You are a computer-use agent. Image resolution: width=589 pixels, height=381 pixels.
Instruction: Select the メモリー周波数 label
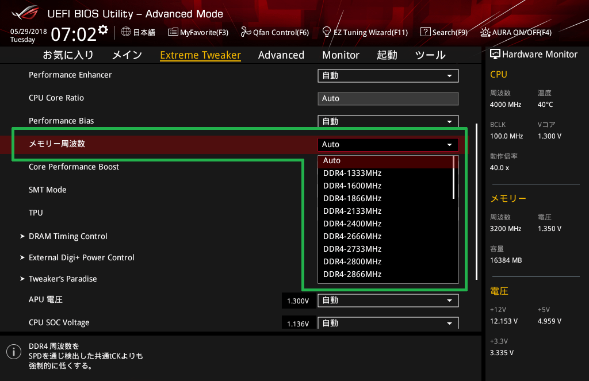click(x=57, y=144)
